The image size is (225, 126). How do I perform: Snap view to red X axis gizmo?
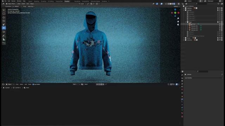179,13
